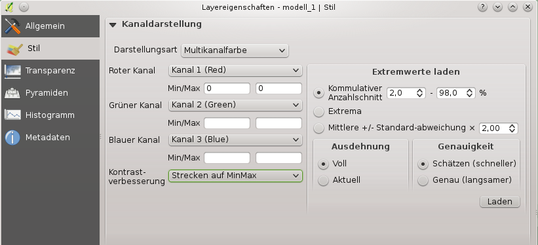Open the Metadaten info icon
The width and height of the screenshot is (538, 245).
[12, 138]
